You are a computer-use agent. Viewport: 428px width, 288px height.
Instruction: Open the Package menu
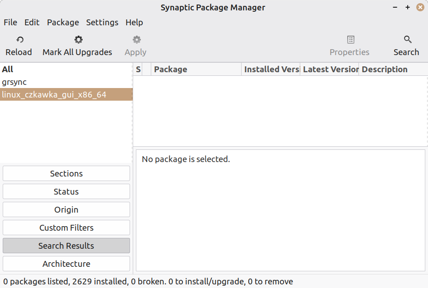[x=63, y=22]
